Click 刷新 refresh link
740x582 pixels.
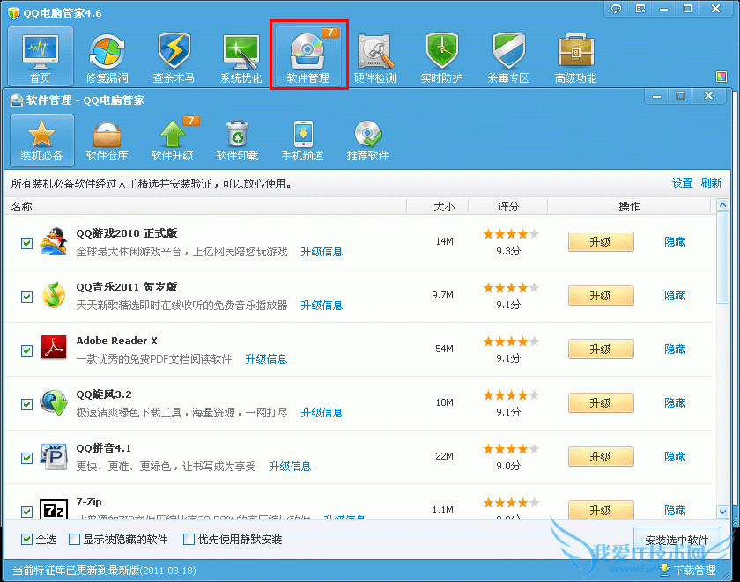[x=711, y=183]
